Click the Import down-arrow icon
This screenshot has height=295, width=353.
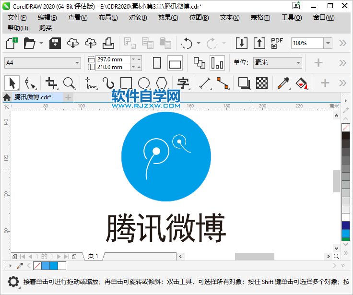[x=242, y=43]
